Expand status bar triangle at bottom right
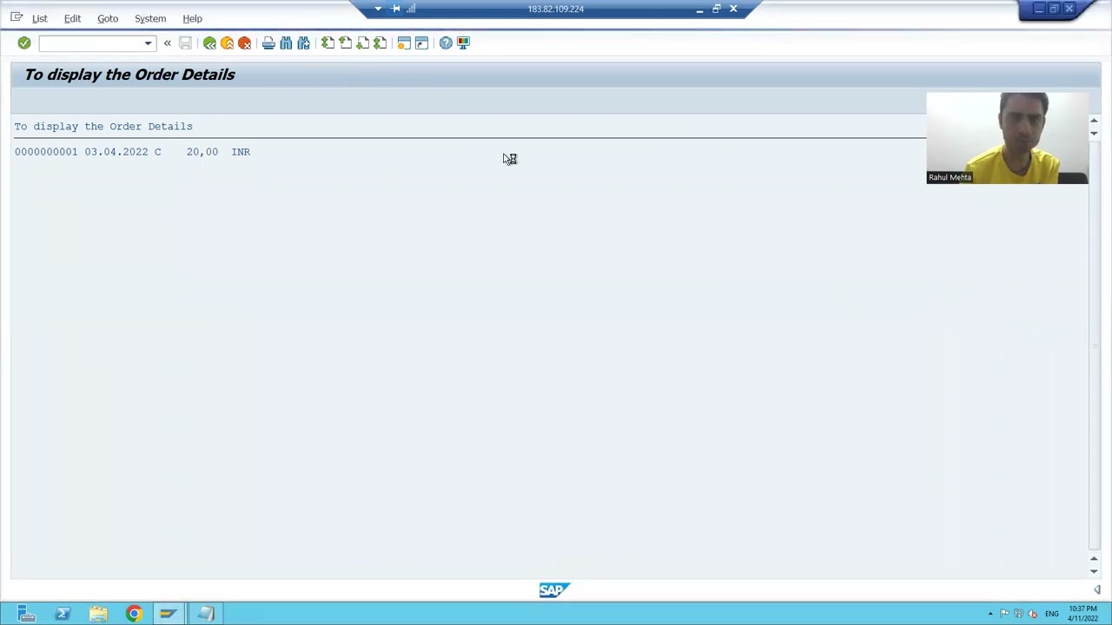1112x625 pixels. [x=1097, y=590]
